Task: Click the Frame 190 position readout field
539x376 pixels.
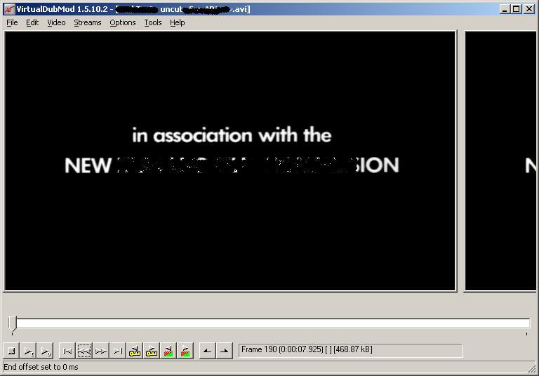Action: 351,350
